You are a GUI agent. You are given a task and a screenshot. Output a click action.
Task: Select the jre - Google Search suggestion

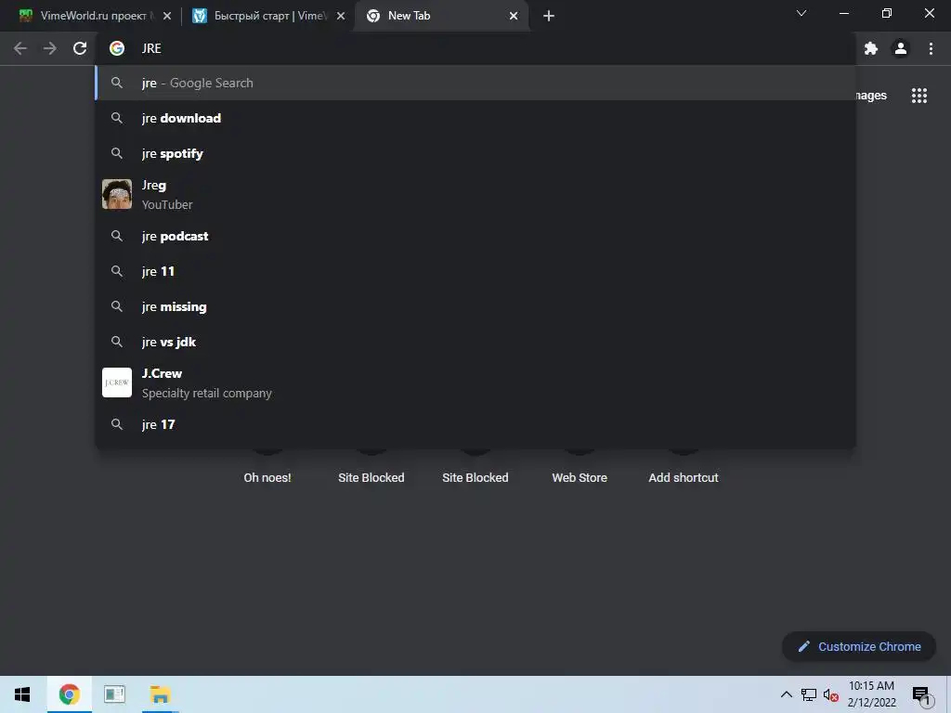(x=476, y=83)
